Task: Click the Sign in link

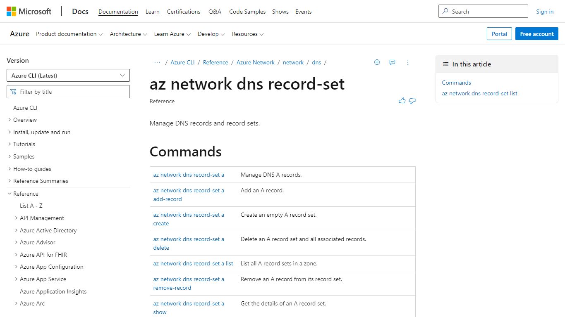Action: pos(545,12)
